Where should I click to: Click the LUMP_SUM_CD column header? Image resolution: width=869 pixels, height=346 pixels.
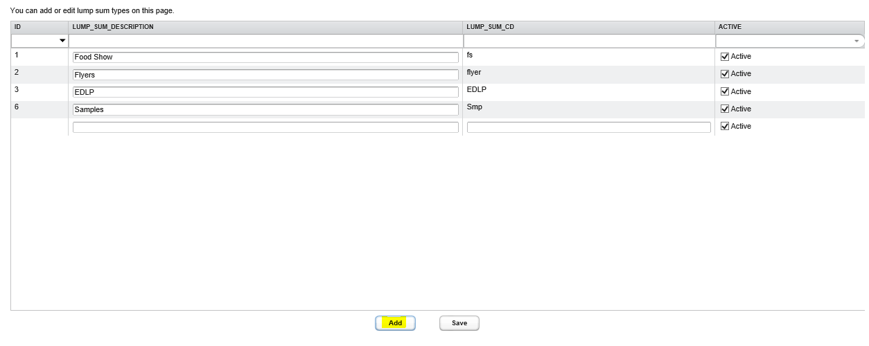(x=490, y=27)
